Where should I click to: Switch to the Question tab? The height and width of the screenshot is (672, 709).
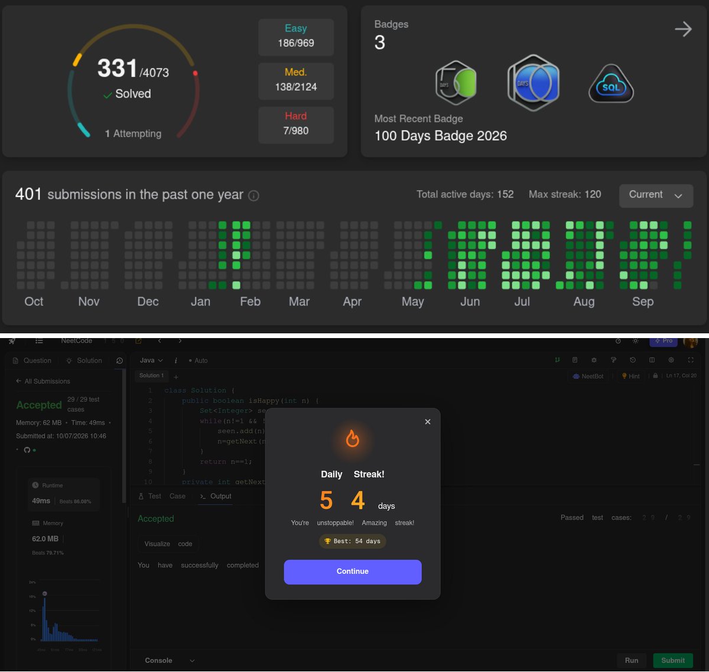pyautogui.click(x=32, y=361)
